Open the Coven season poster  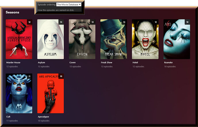(x=82, y=39)
